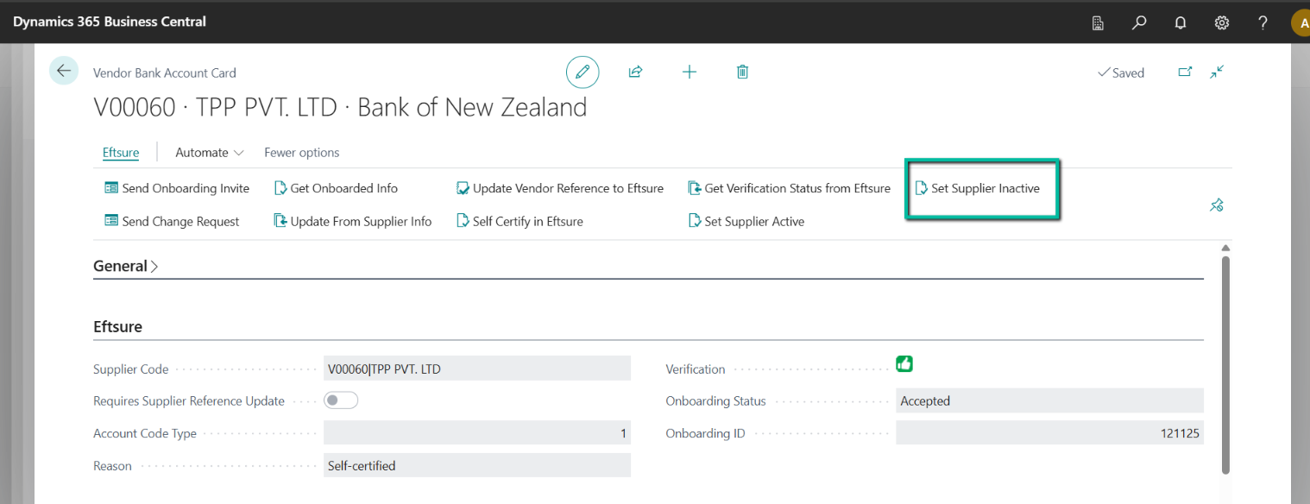This screenshot has width=1310, height=504.
Task: Open the user account avatar
Action: pyautogui.click(x=1301, y=23)
